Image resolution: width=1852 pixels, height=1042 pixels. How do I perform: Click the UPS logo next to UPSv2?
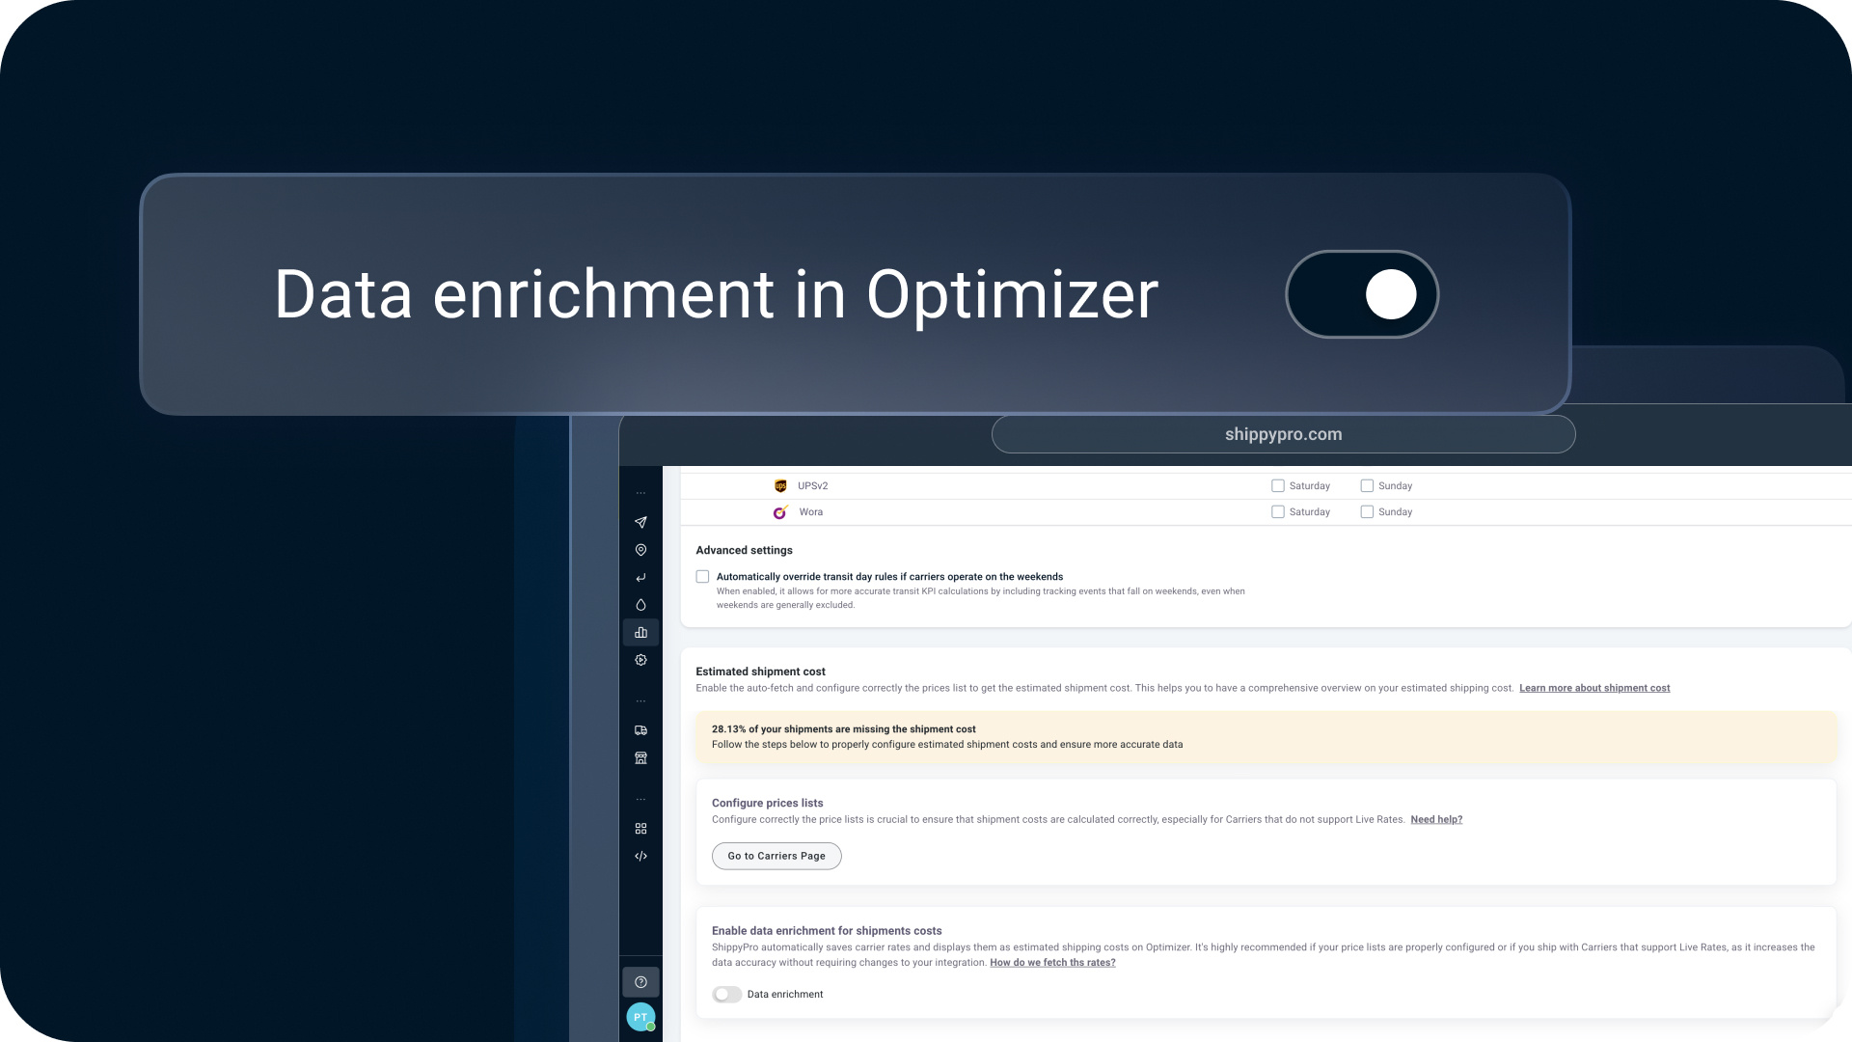pyautogui.click(x=780, y=486)
